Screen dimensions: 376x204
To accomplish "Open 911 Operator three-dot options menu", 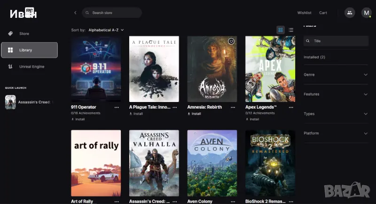I will (117, 107).
